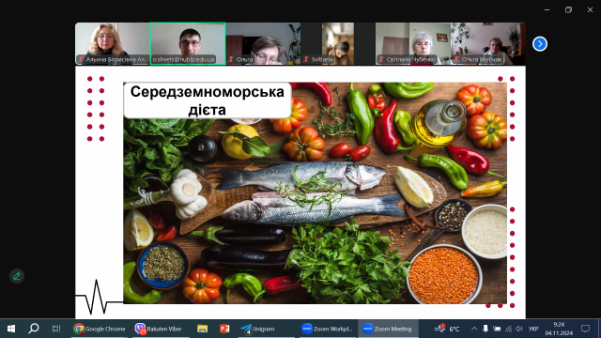The image size is (601, 338).
Task: Open network Wi-Fi settings in tray
Action: 509,329
